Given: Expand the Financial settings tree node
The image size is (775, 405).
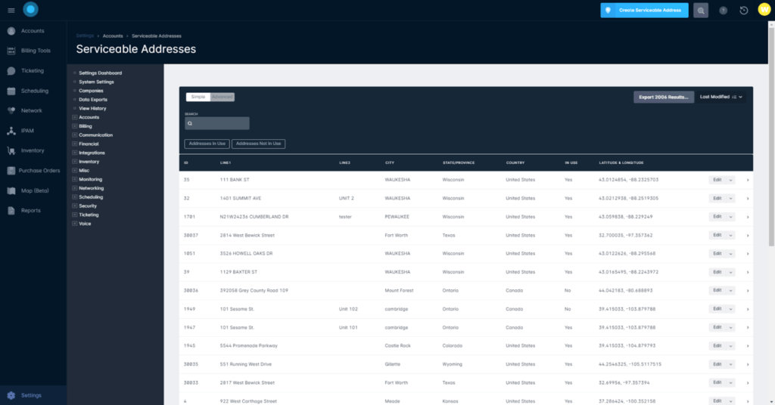Looking at the screenshot, I should tap(75, 144).
